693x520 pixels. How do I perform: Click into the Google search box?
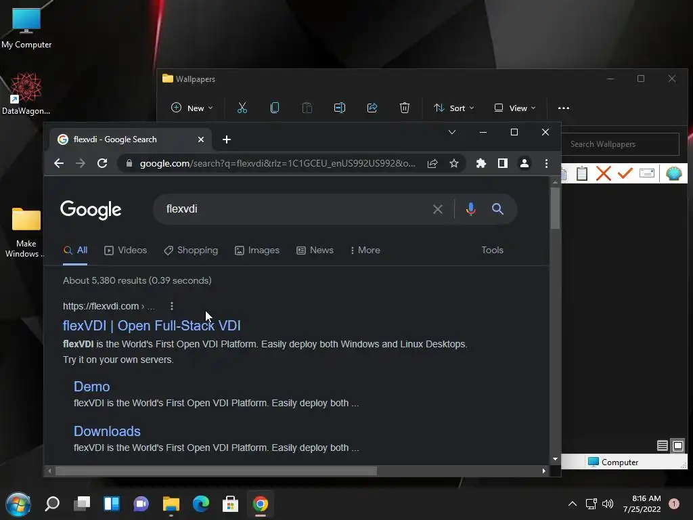[x=292, y=209]
